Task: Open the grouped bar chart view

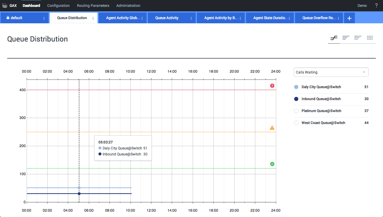Action: [x=358, y=38]
